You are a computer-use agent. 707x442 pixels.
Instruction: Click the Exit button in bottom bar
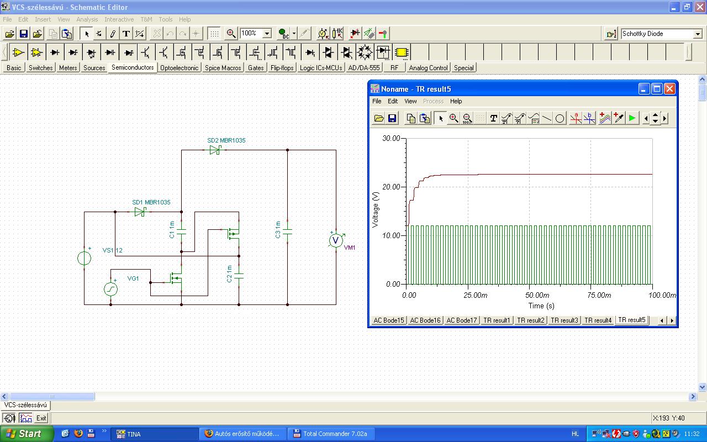(x=41, y=418)
